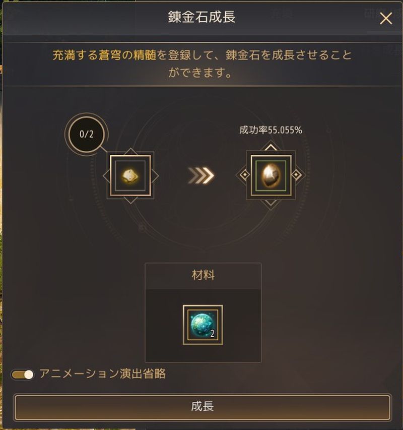
Task: Click the アニメーション演出省略 label text
Action: [102, 374]
